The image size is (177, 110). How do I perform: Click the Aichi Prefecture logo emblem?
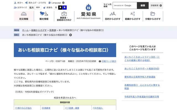88,7
